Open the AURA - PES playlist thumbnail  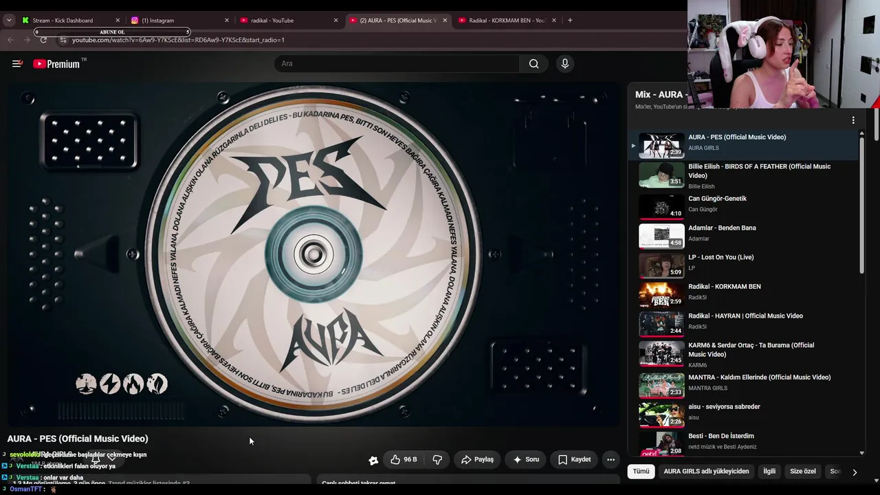661,145
